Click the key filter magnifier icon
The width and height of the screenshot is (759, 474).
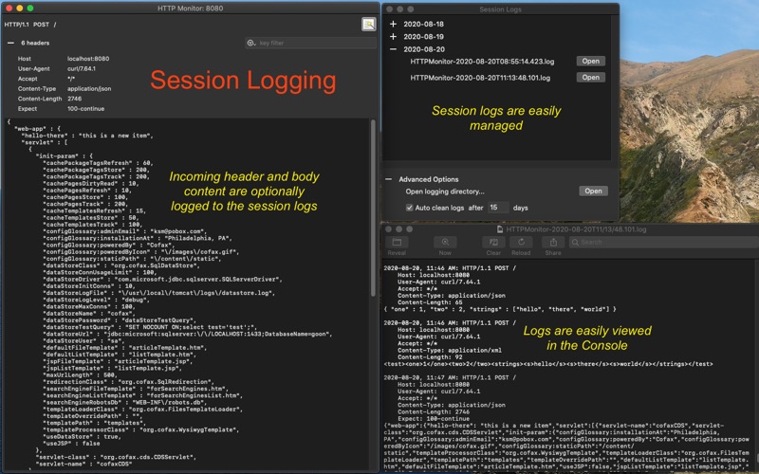click(250, 43)
